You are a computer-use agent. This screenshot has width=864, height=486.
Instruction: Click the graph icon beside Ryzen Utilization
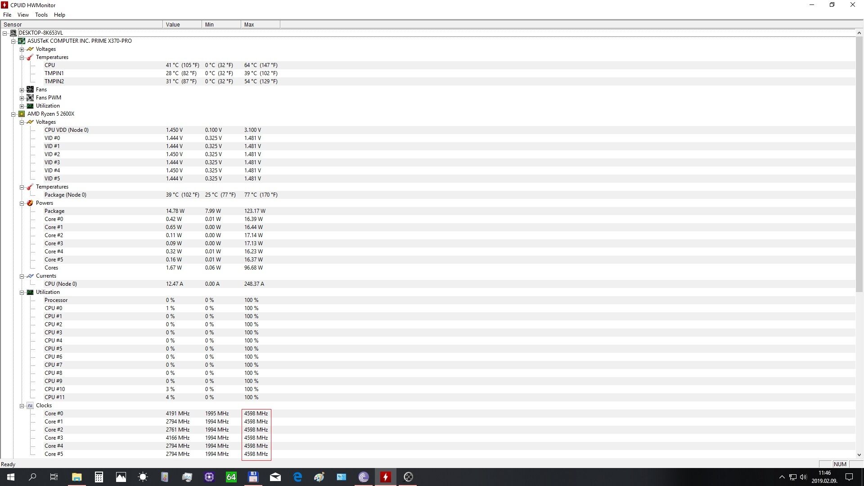click(30, 292)
